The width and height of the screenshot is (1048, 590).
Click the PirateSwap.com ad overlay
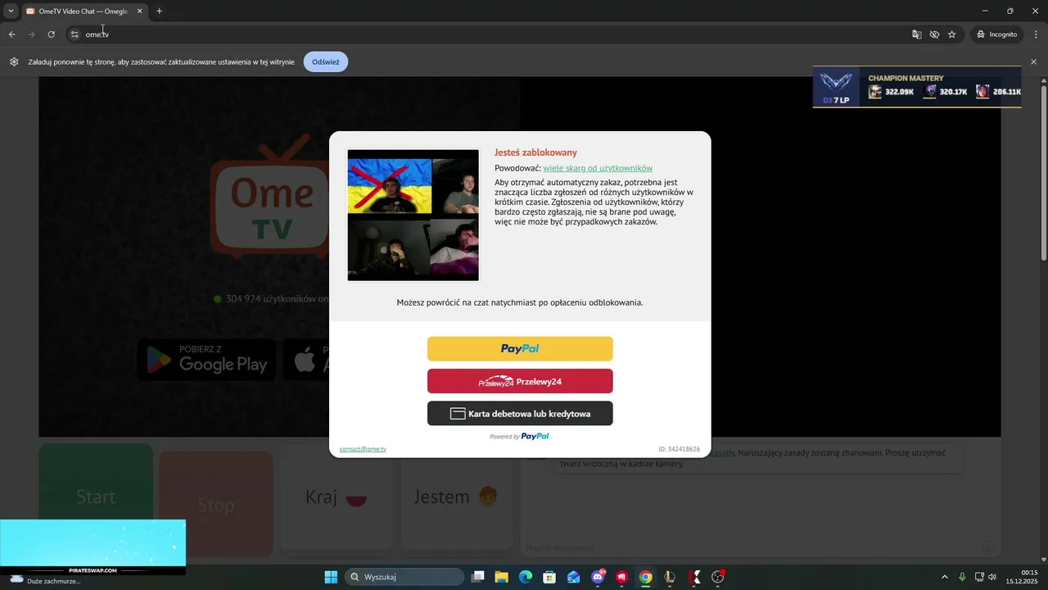point(93,547)
